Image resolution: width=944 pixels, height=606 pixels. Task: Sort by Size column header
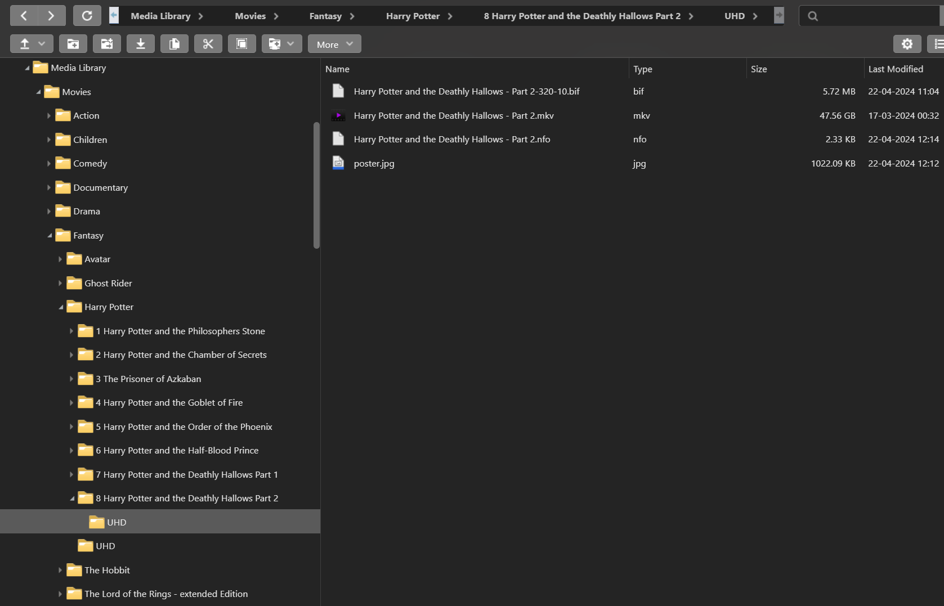[805, 69]
